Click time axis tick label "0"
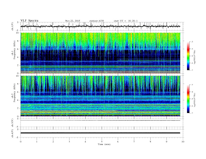 tap(21, 142)
